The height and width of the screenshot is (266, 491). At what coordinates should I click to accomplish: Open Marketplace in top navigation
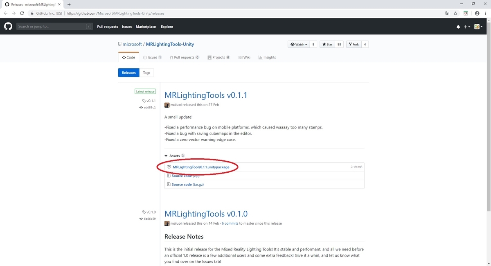pyautogui.click(x=146, y=27)
